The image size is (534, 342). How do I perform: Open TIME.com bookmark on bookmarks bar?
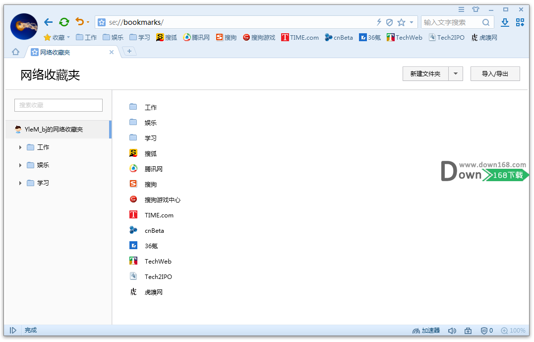point(300,38)
